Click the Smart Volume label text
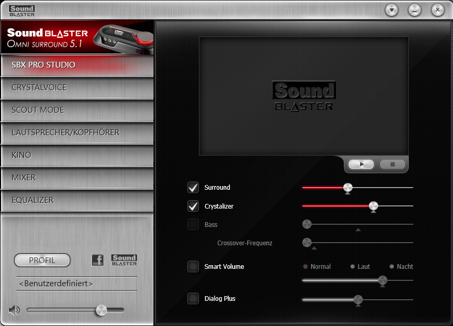Image resolution: width=453 pixels, height=326 pixels. (x=224, y=267)
